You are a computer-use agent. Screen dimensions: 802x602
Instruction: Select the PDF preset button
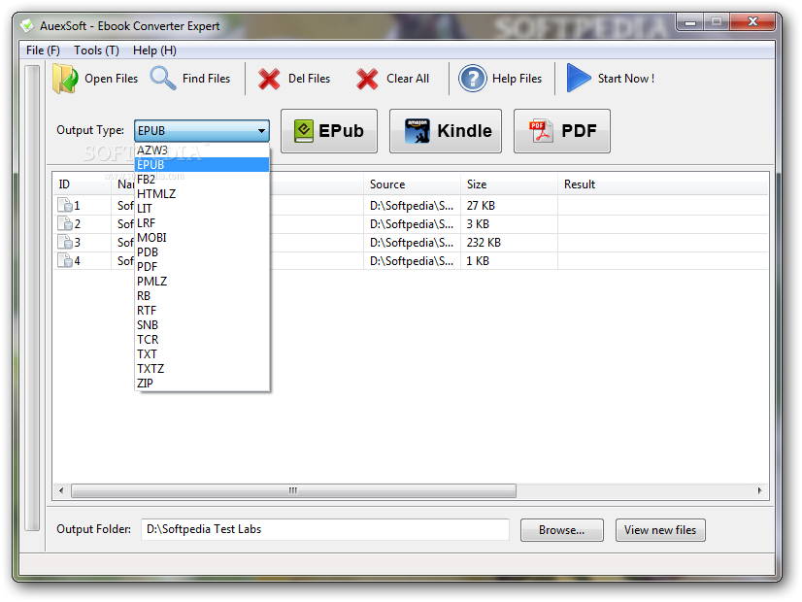click(x=562, y=131)
